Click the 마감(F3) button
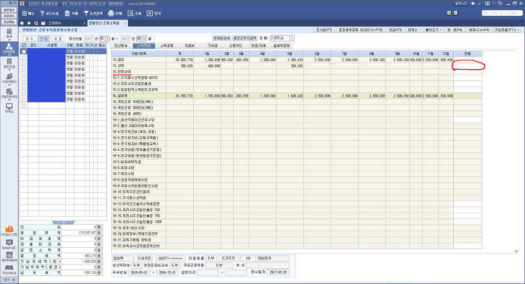525x284 pixels. [x=395, y=30]
